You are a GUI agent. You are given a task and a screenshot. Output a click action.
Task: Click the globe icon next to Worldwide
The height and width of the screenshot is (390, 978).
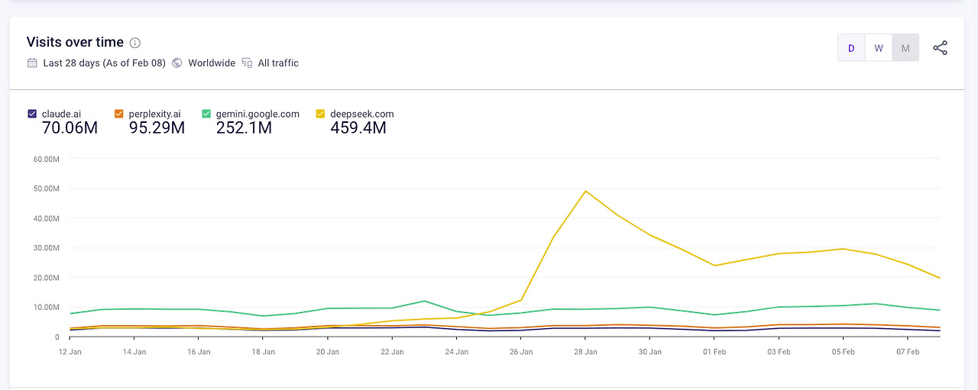tap(176, 63)
